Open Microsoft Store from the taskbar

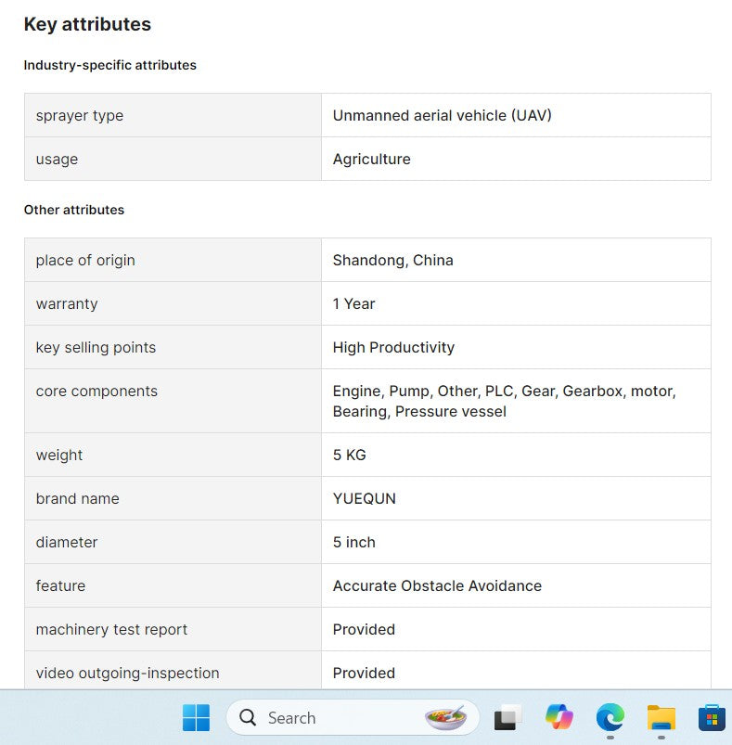(x=712, y=717)
